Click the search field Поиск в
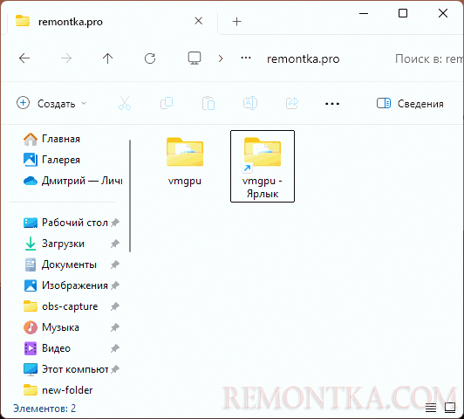This screenshot has height=419, width=464. click(x=428, y=59)
